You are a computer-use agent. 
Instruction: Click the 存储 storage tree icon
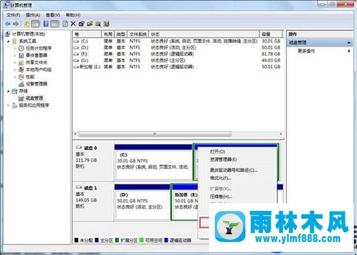(x=14, y=91)
